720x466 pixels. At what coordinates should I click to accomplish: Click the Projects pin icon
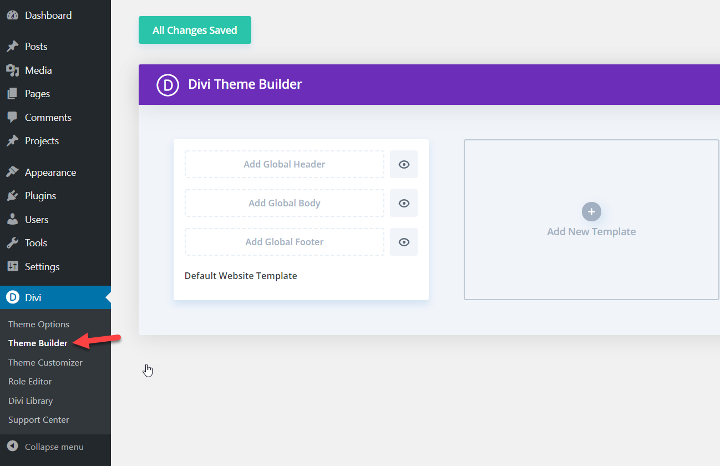(12, 141)
